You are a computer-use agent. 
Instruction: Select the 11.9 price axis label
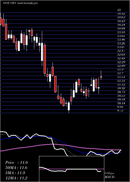(x=120, y=69)
